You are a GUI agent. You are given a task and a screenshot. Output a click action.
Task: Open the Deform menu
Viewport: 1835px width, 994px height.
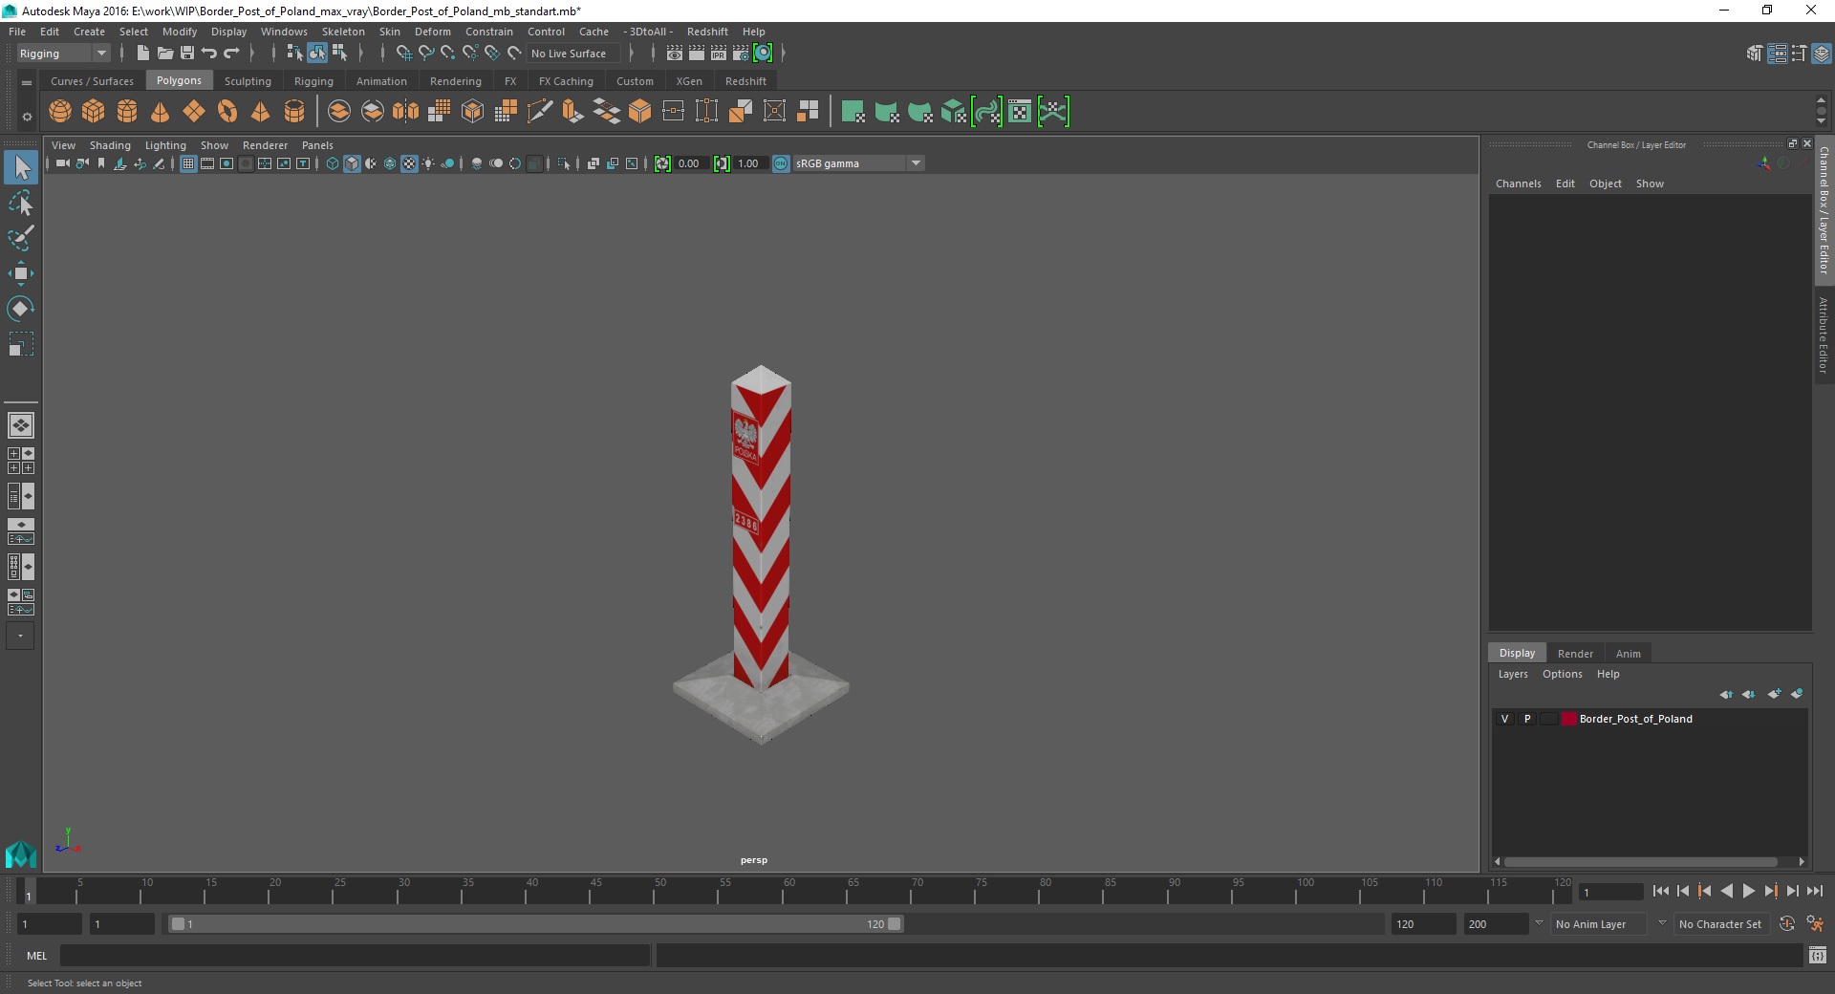(x=432, y=32)
